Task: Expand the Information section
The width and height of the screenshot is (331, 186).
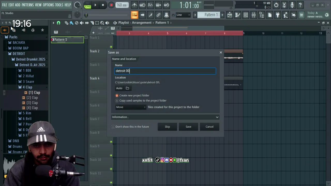Action: (165, 117)
